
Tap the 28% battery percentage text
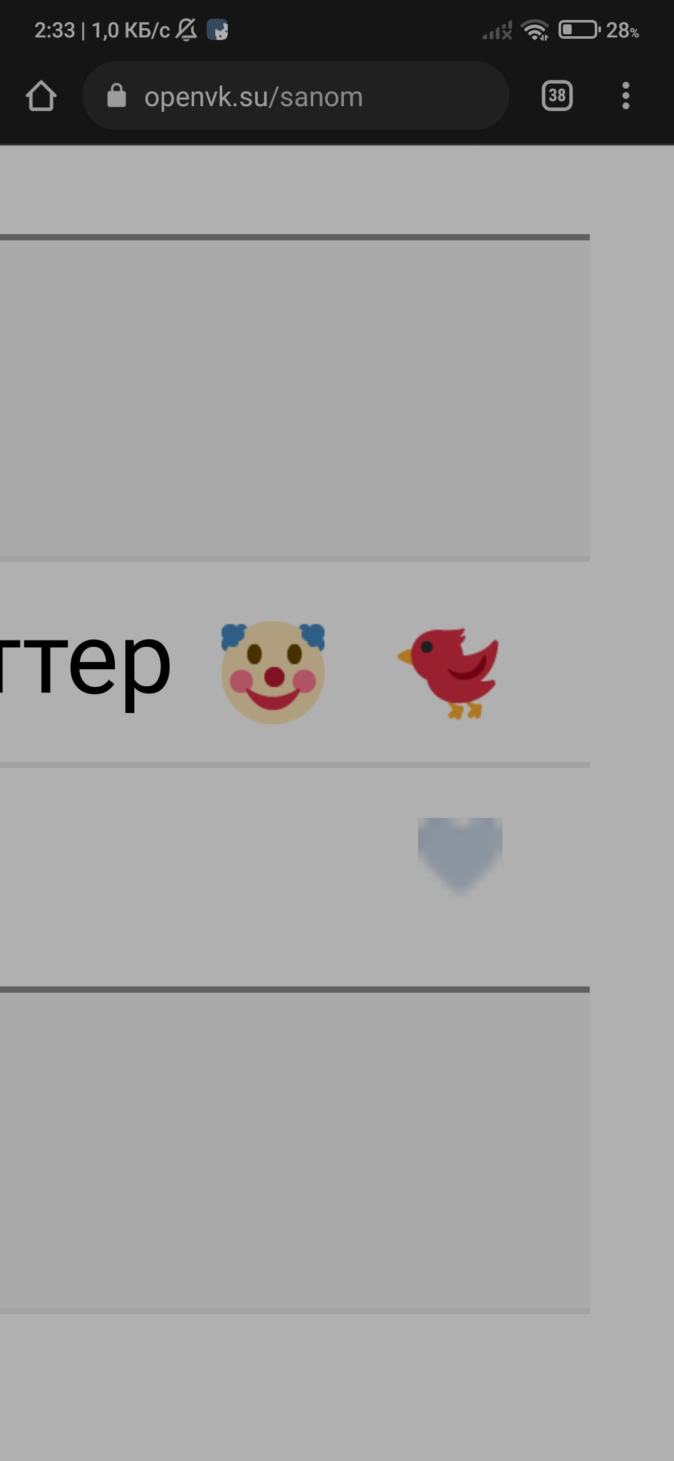(622, 30)
